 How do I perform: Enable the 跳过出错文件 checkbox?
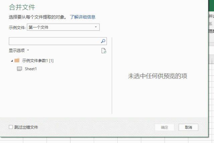pos(11,127)
